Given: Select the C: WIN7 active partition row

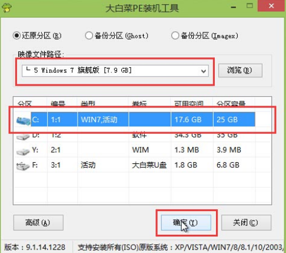Looking at the screenshot, I should pos(142,119).
